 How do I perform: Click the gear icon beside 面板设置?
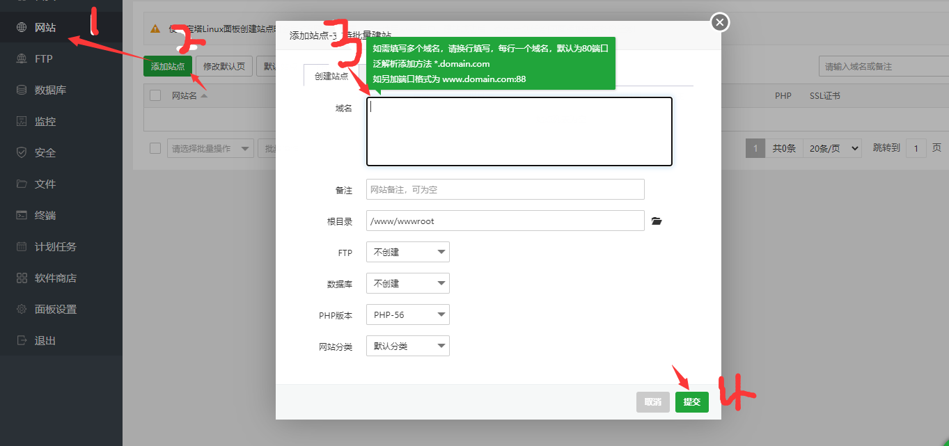[x=22, y=310]
